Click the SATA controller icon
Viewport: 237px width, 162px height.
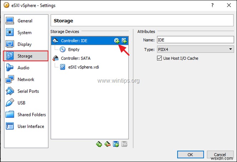point(55,58)
